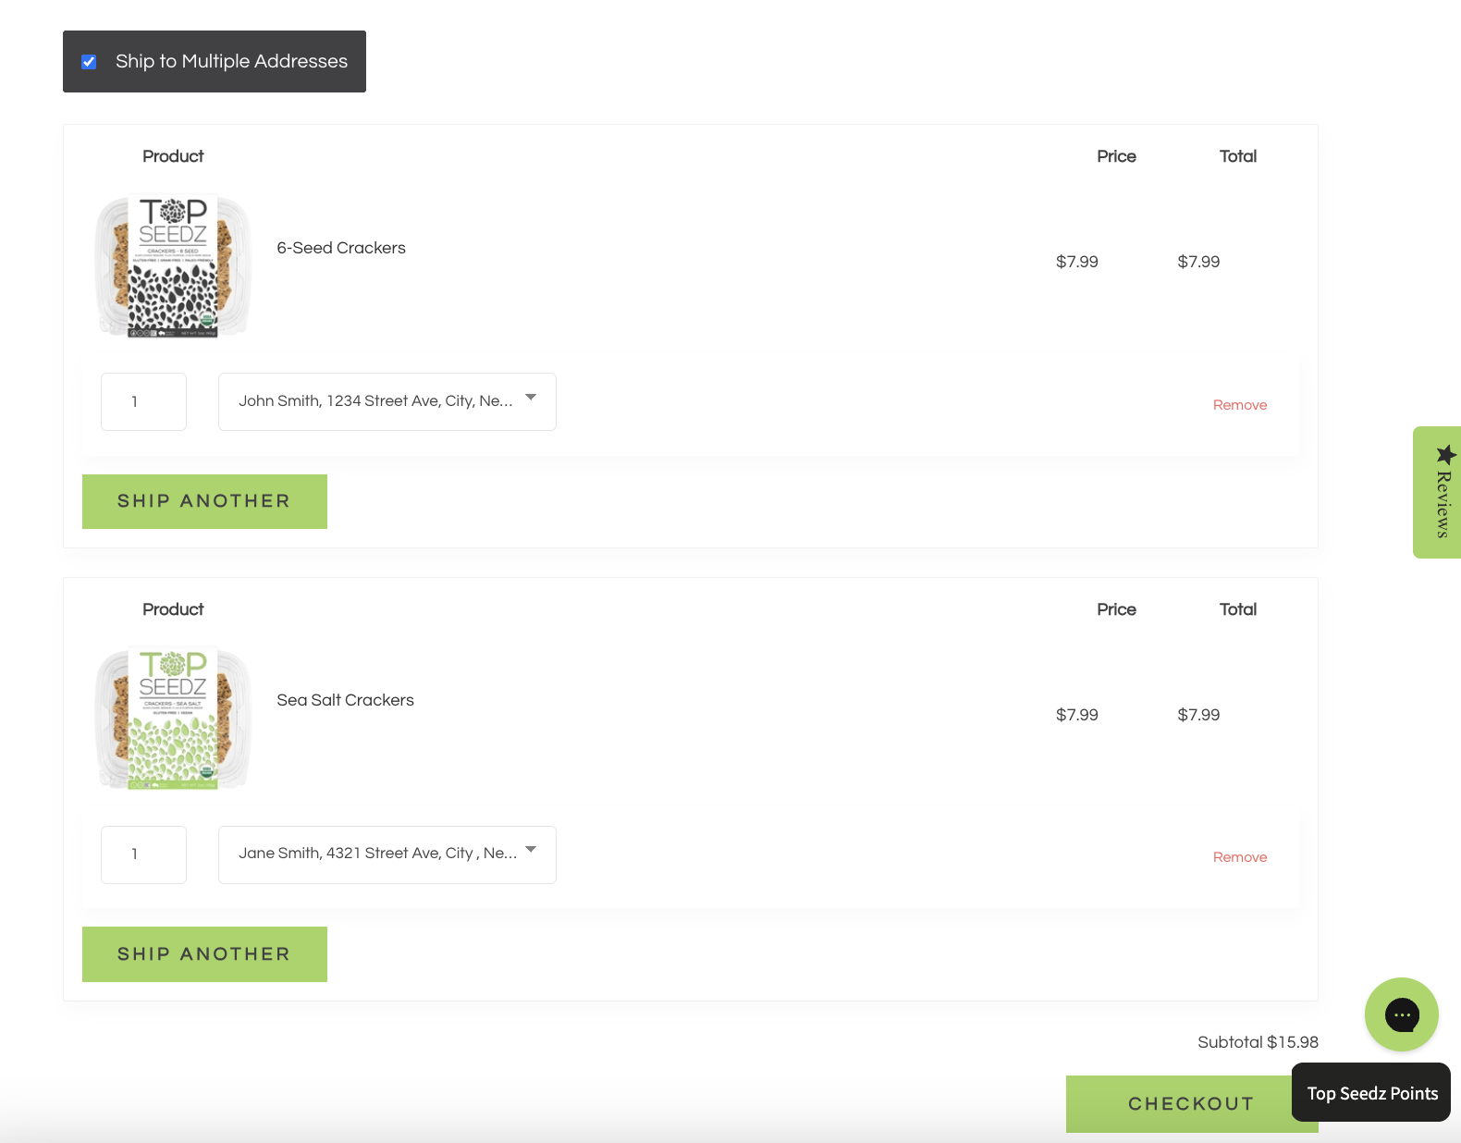Remove the Sea Salt Crackers shipment

pyautogui.click(x=1239, y=857)
